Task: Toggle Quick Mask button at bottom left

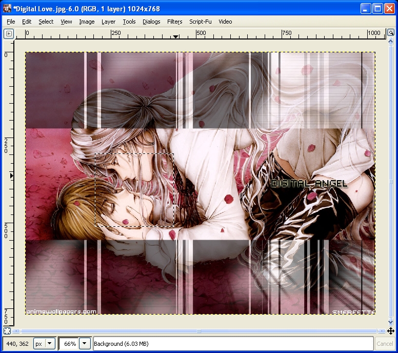Action: pos(7,331)
